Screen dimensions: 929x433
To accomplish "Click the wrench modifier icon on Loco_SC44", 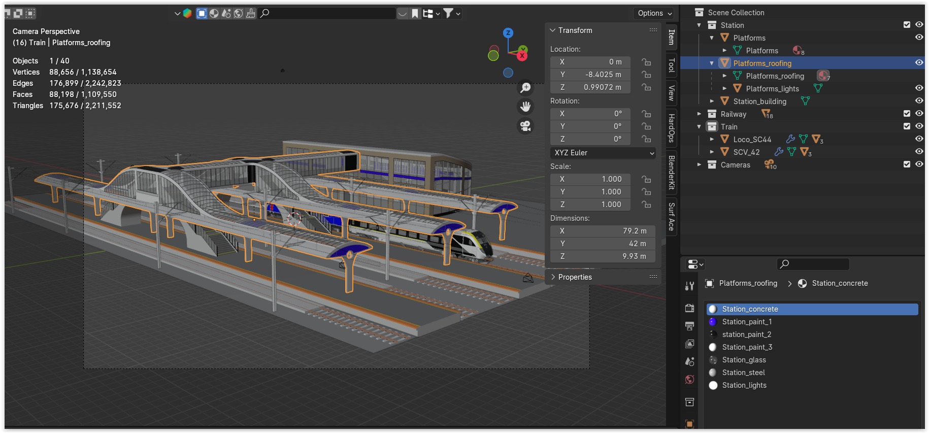I will coord(790,139).
